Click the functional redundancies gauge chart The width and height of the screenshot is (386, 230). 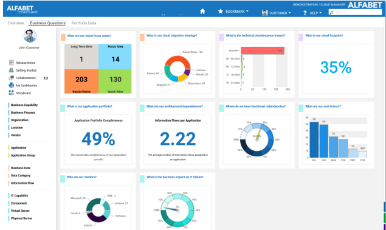[257, 139]
